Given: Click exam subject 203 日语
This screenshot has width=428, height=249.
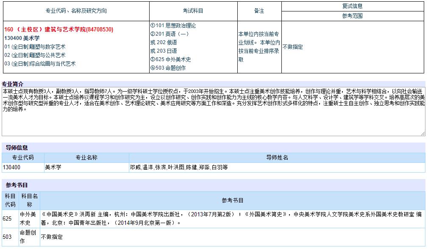Looking at the screenshot, I should 164,51.
